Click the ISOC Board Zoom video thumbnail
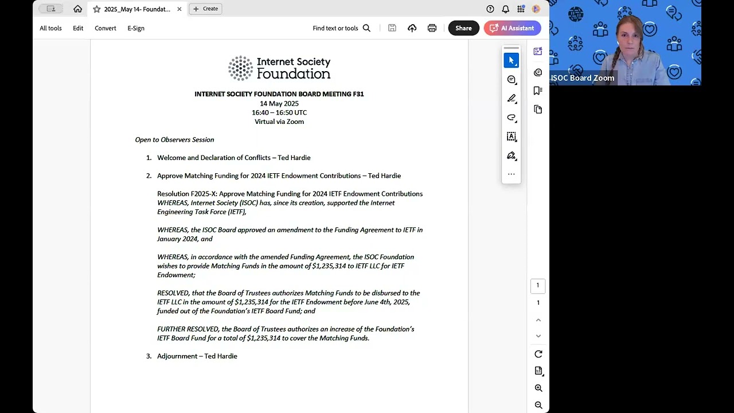734x413 pixels. 625,43
